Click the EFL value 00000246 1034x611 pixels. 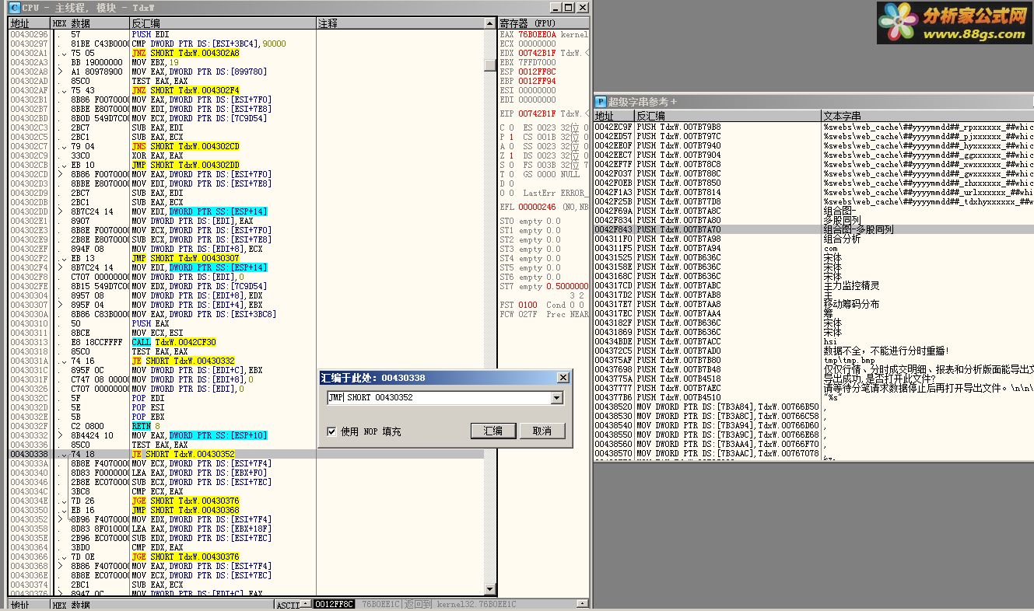538,207
